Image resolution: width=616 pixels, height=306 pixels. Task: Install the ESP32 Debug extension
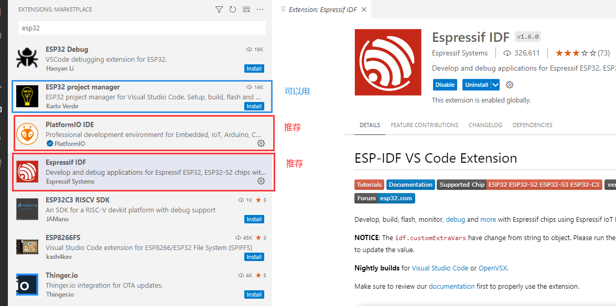[254, 69]
